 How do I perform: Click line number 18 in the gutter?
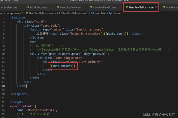click(x=3, y=86)
